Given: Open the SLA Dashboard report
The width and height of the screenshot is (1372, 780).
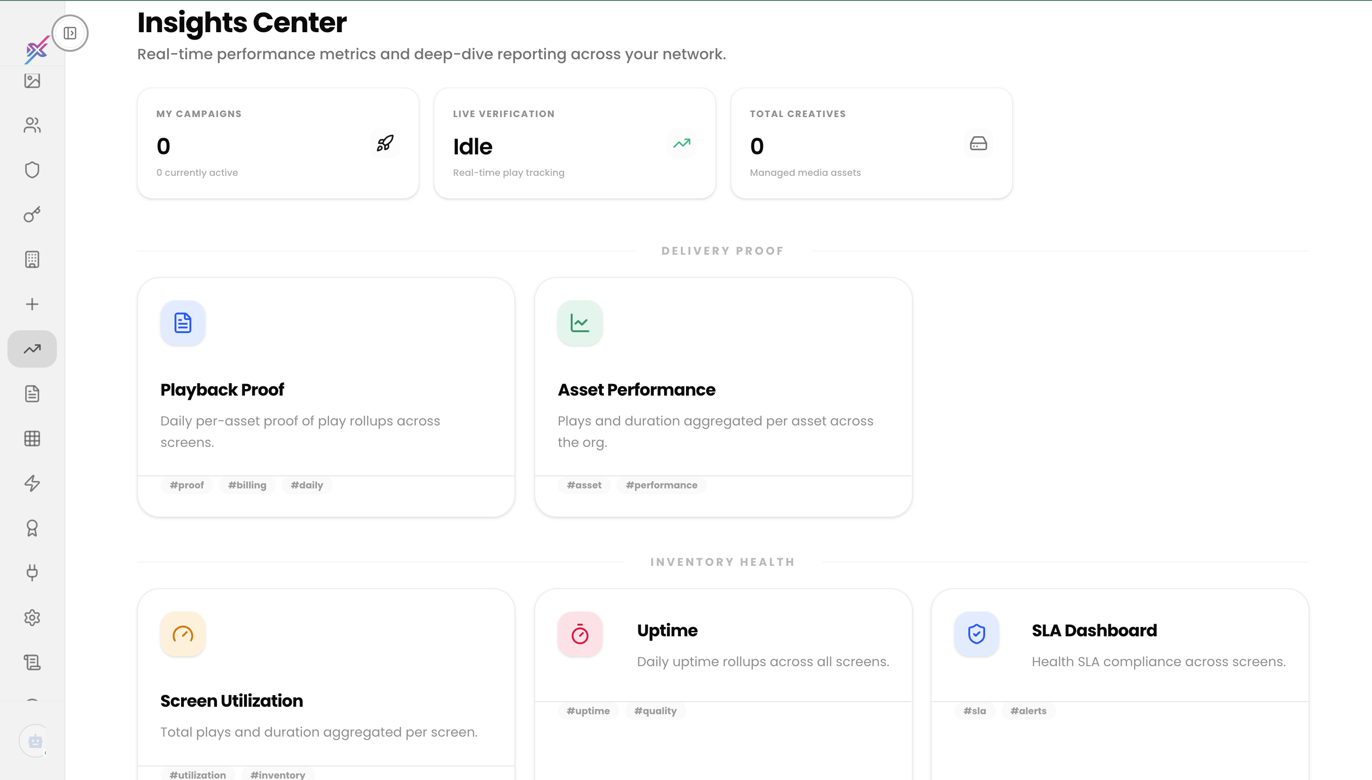Looking at the screenshot, I should tap(1120, 684).
